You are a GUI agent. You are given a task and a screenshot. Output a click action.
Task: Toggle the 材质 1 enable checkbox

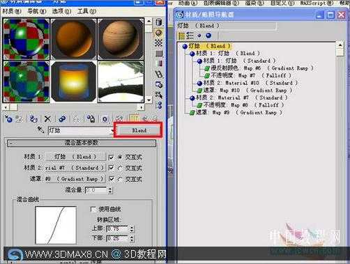coord(111,157)
